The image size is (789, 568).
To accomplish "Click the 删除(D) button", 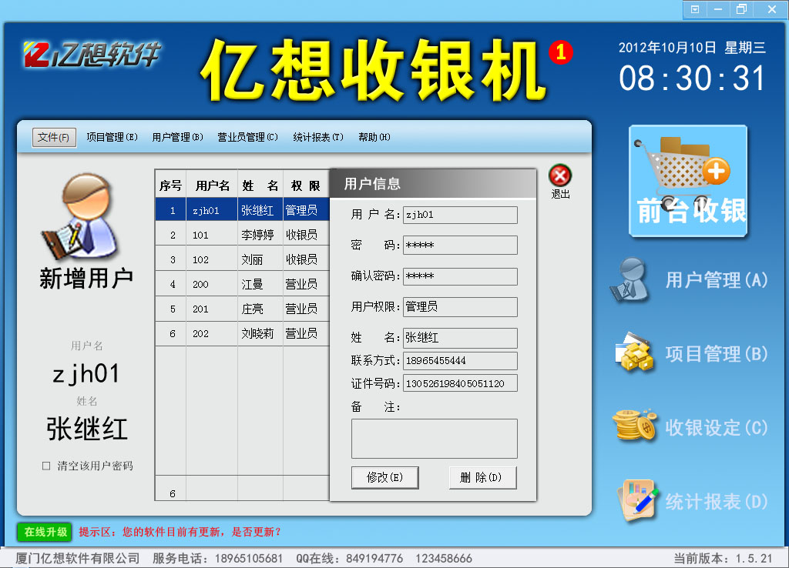I will pyautogui.click(x=482, y=477).
